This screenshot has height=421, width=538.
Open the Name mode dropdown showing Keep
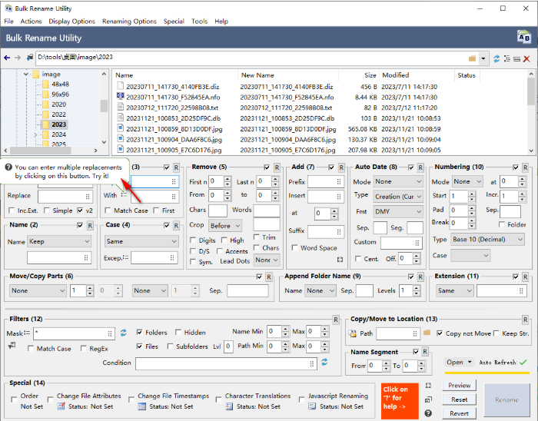click(59, 241)
